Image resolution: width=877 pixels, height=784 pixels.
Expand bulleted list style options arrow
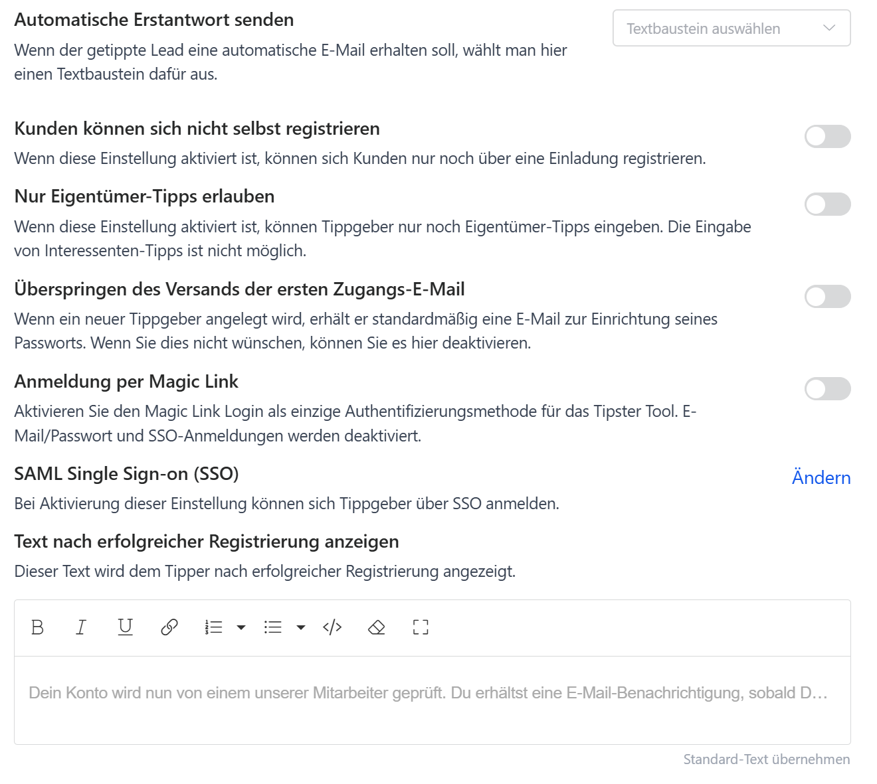pos(301,627)
